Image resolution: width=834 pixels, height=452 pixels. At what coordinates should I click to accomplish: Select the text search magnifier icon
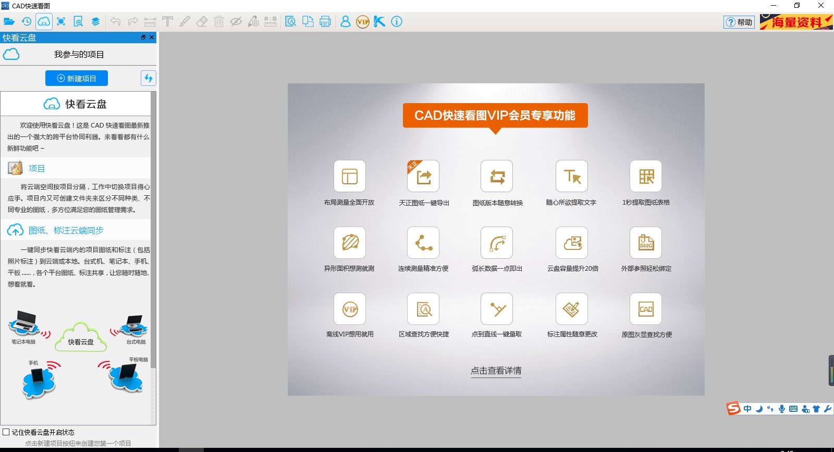[290, 22]
